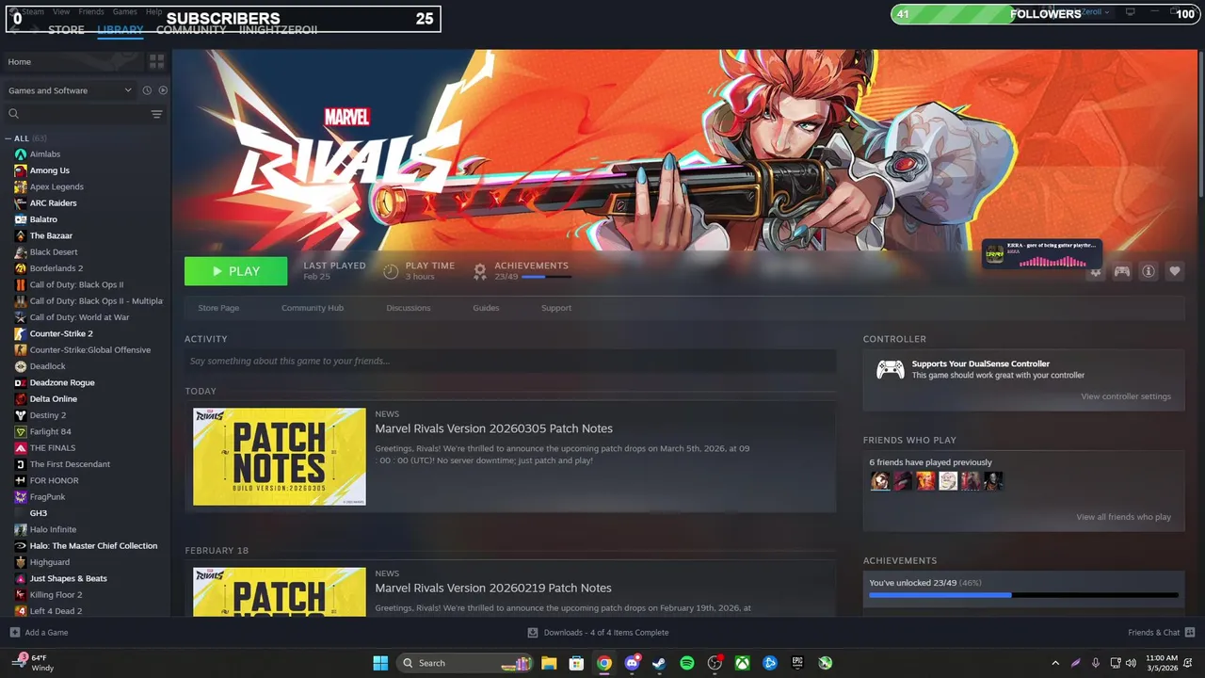Open the Community Hub link
Image resolution: width=1205 pixels, height=678 pixels.
[x=313, y=308]
